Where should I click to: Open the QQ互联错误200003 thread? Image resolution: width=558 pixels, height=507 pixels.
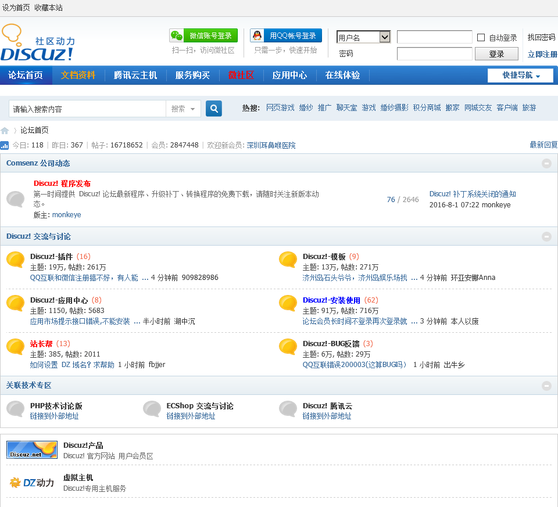pyautogui.click(x=355, y=365)
